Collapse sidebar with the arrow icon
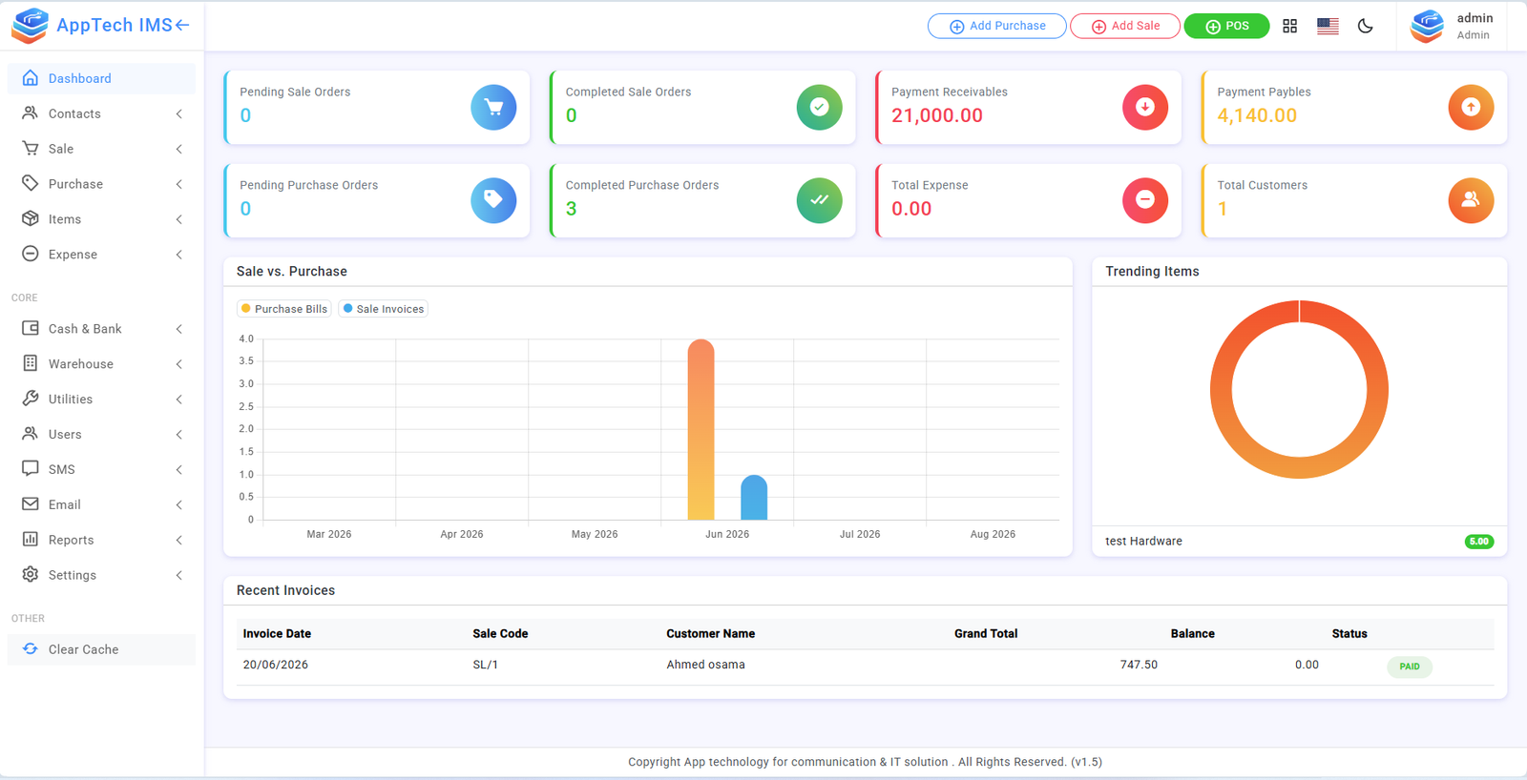 (x=182, y=25)
